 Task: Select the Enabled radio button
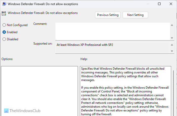[x=4, y=32]
